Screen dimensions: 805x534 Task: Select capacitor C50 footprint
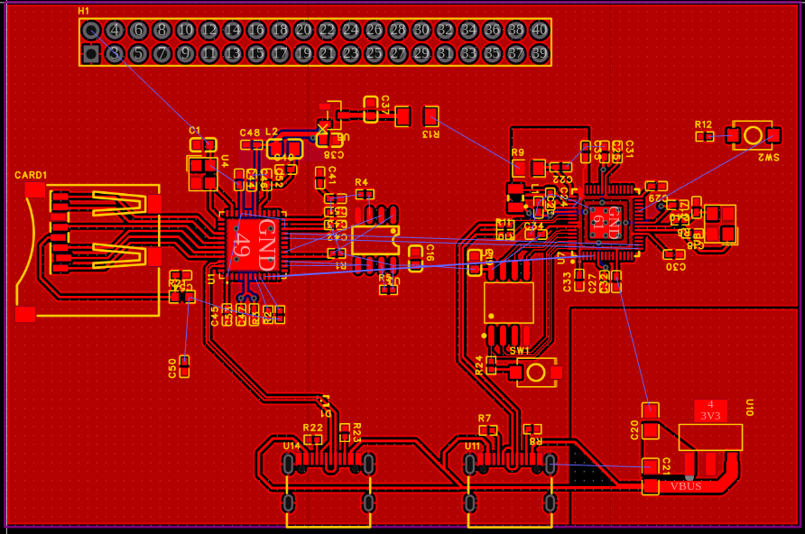(x=184, y=365)
